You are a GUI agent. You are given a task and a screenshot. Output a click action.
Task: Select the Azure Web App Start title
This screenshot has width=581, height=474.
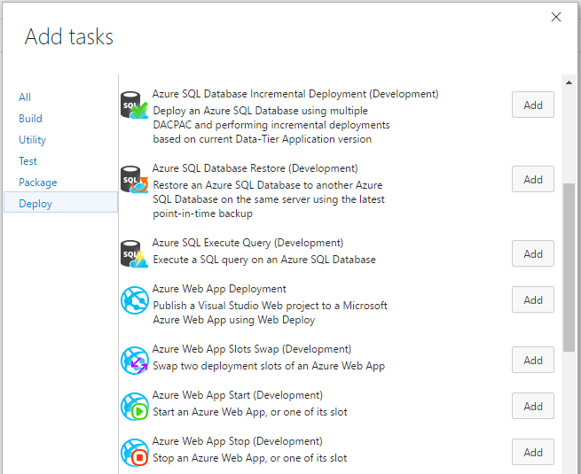click(x=238, y=395)
